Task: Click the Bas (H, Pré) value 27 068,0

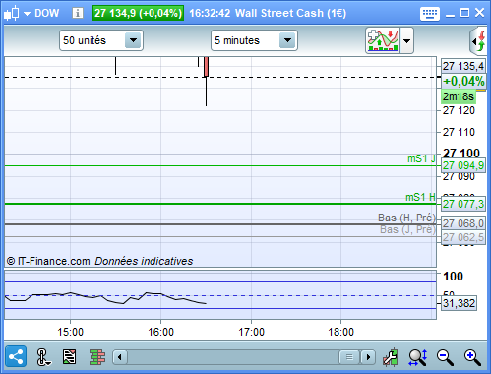Action: [x=463, y=223]
